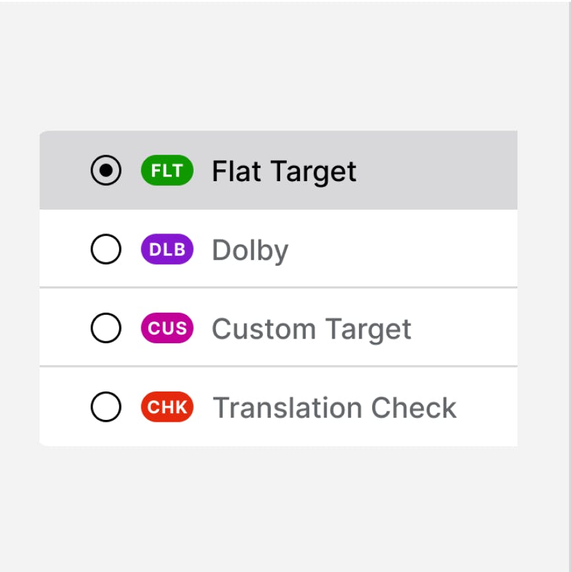The image size is (571, 572).
Task: Select the Flat Target radio button
Action: (106, 171)
